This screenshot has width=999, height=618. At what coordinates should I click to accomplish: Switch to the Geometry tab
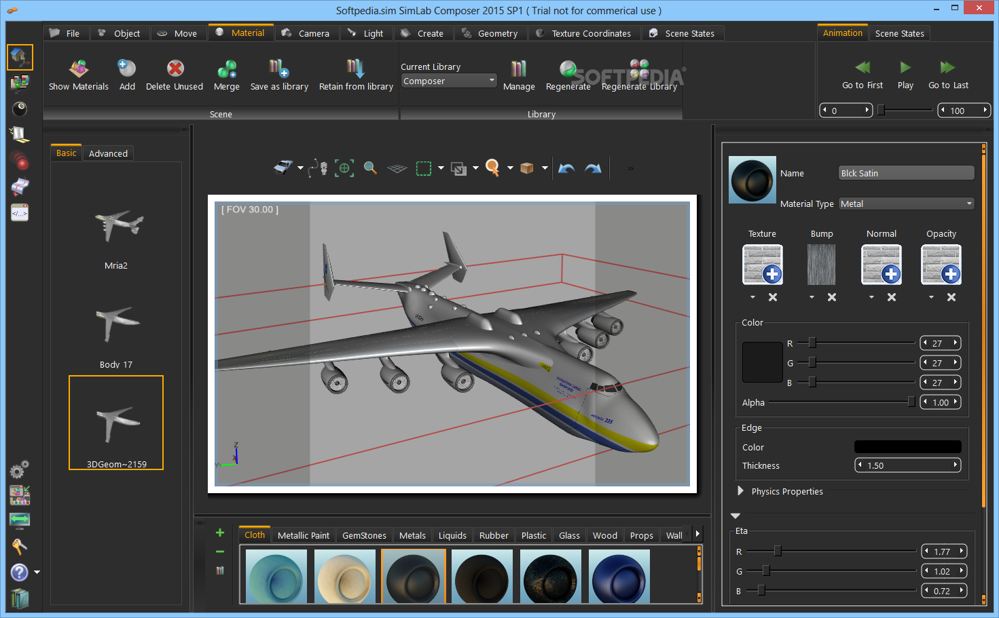490,33
